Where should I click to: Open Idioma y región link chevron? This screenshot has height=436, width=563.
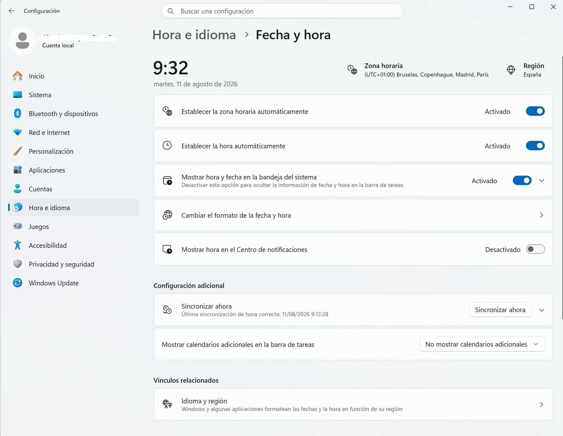[541, 405]
